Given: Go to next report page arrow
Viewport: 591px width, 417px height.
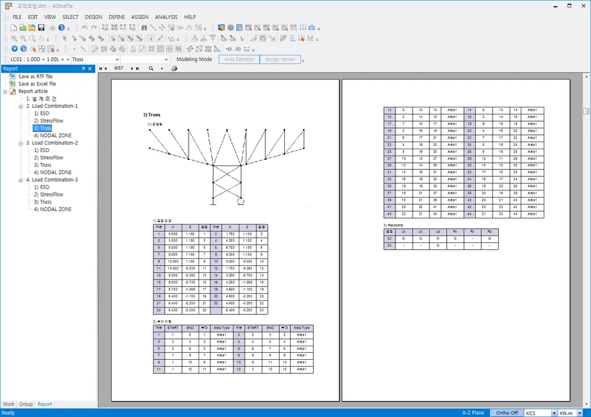Looking at the screenshot, I should [x=132, y=68].
